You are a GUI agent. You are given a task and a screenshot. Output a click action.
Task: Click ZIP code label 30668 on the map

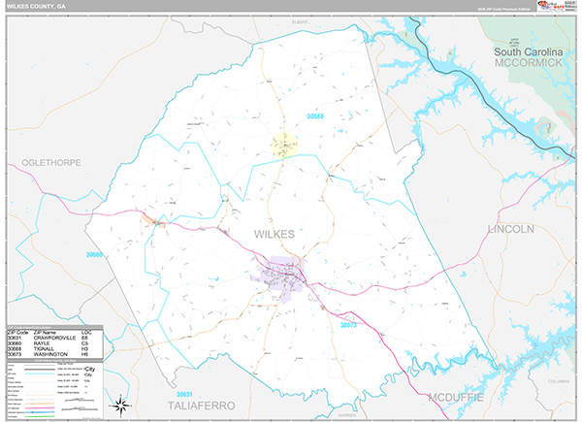315,116
